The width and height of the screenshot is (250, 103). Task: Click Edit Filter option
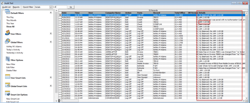point(10,67)
